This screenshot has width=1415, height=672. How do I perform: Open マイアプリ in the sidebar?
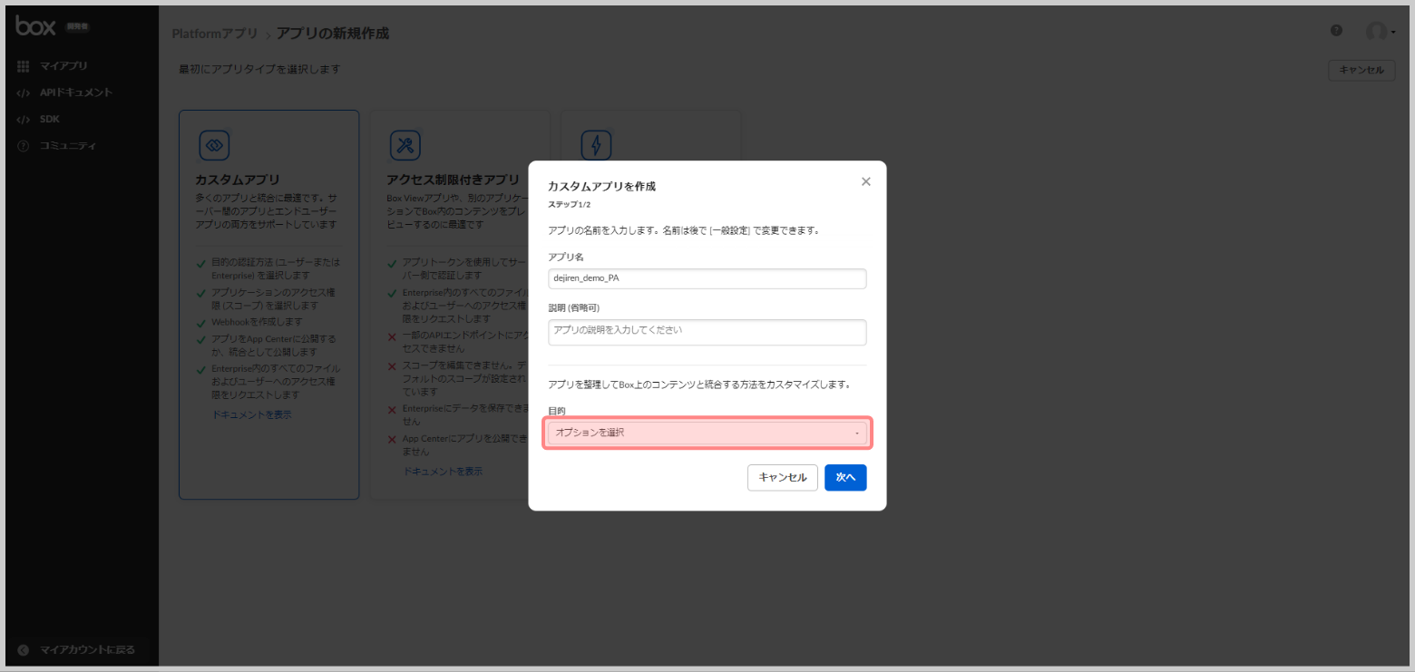click(x=63, y=66)
